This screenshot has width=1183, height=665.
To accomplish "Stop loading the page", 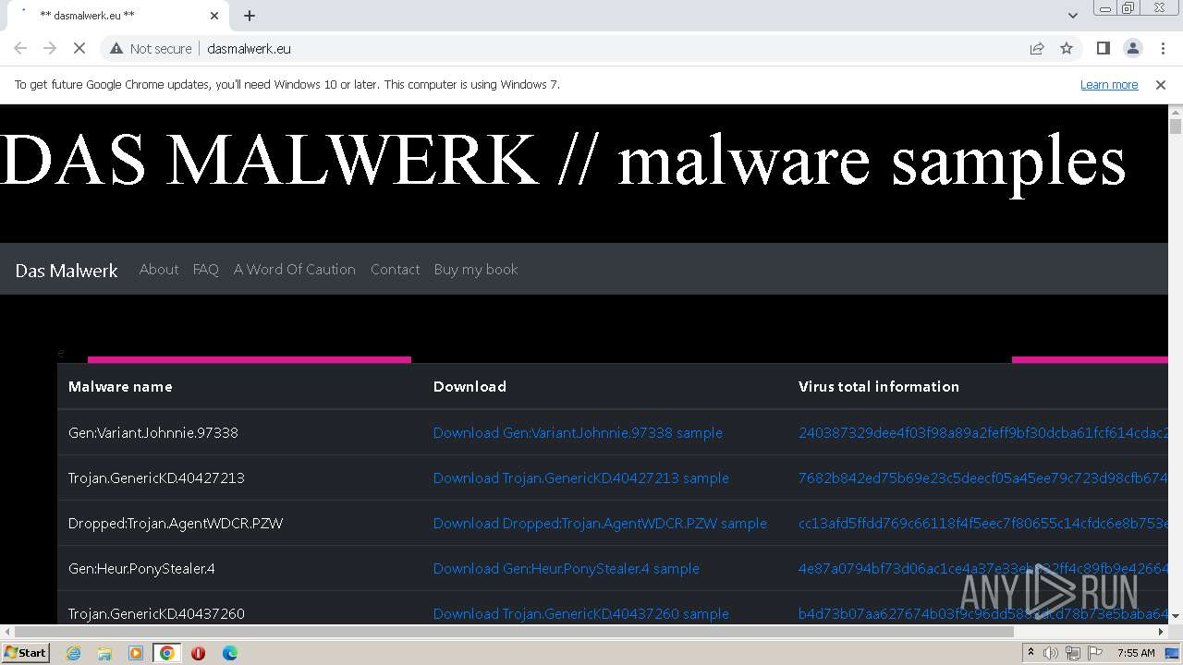I will (79, 48).
